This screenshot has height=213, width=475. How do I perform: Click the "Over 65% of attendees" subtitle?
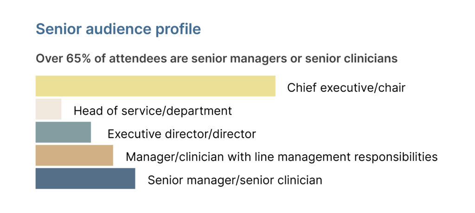tap(216, 59)
